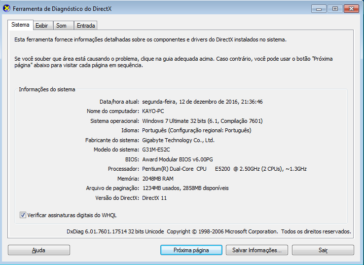Click the Modelo do sistema label
The height and width of the screenshot is (265, 364).
(116, 150)
